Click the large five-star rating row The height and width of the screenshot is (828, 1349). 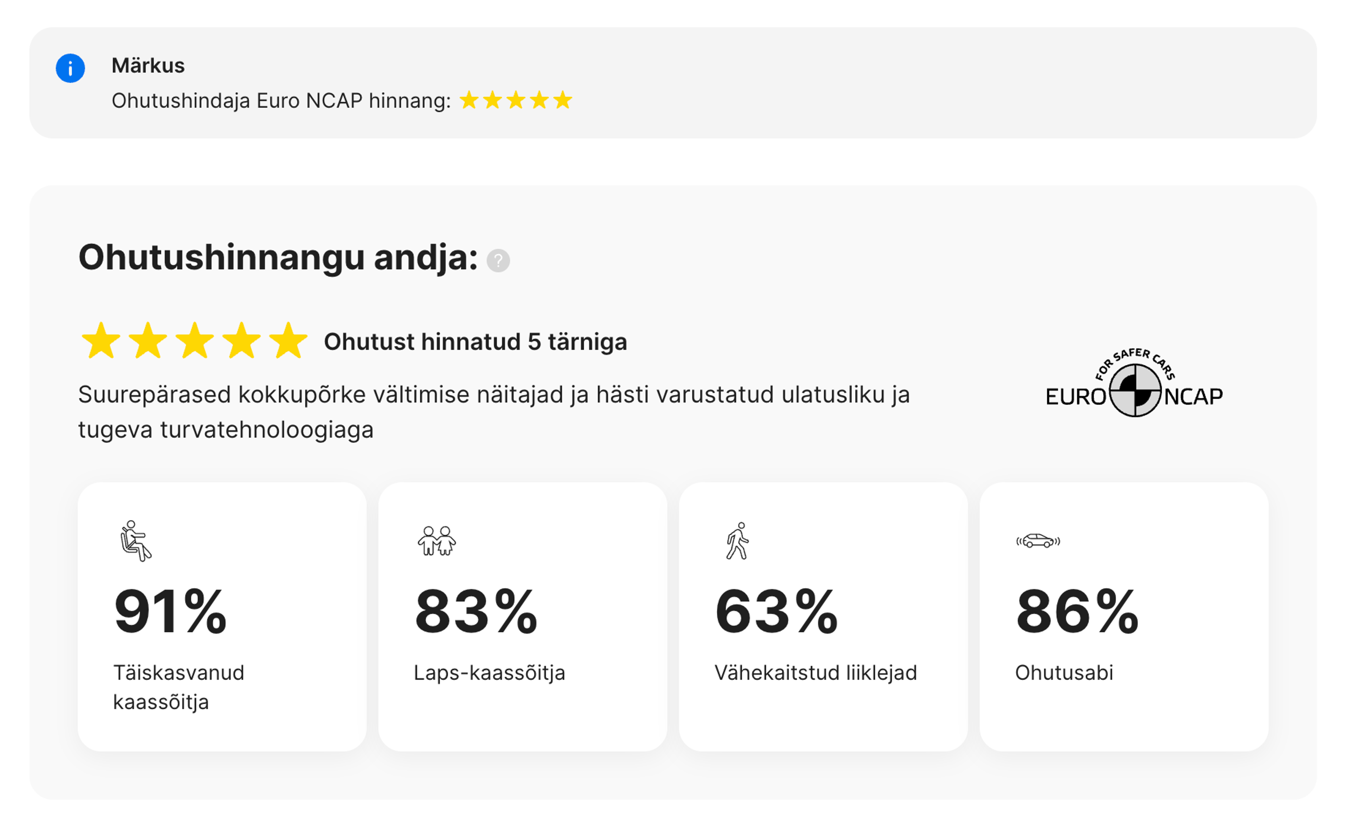194,341
